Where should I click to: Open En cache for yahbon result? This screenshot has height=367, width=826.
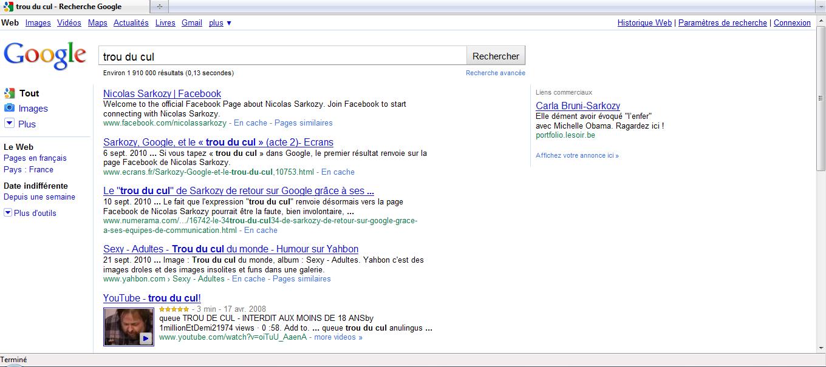(248, 278)
